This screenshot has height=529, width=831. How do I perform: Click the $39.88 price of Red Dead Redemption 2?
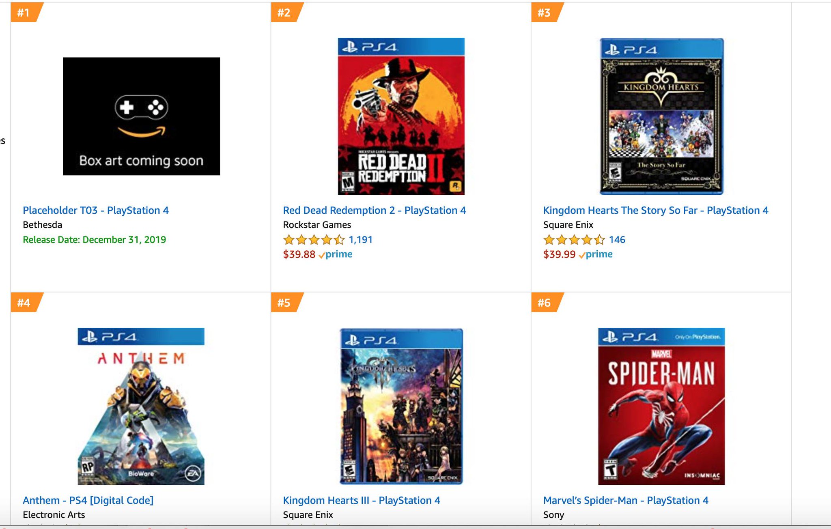click(299, 254)
